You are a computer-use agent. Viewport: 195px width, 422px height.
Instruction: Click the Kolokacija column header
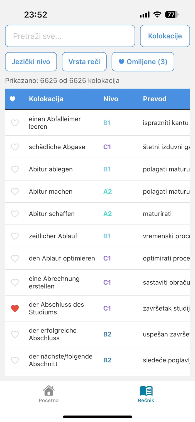click(46, 99)
